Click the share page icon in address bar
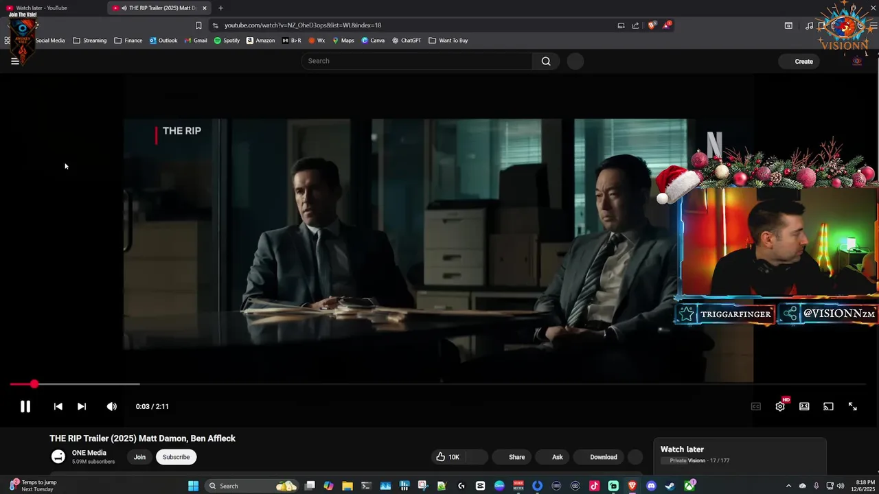Viewport: 879px width, 494px height. pyautogui.click(x=636, y=25)
